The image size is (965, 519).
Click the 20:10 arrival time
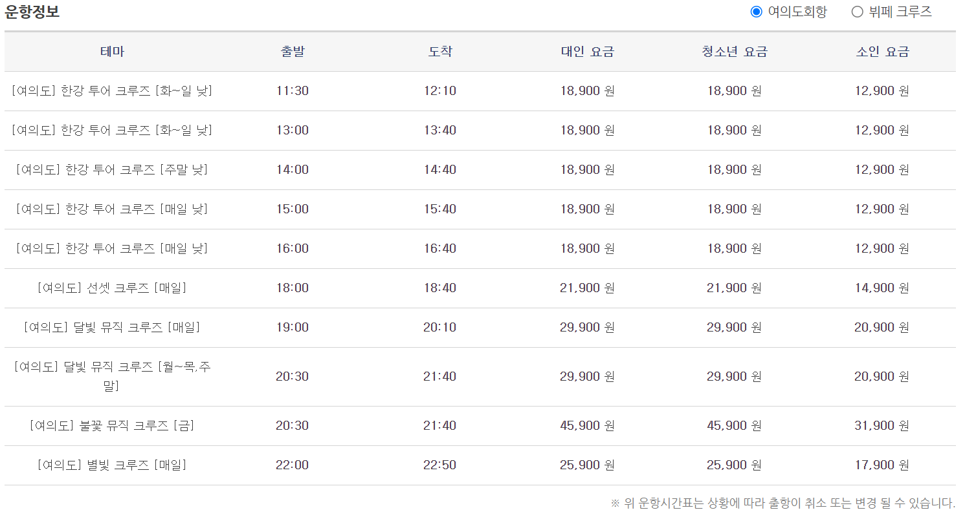[440, 327]
